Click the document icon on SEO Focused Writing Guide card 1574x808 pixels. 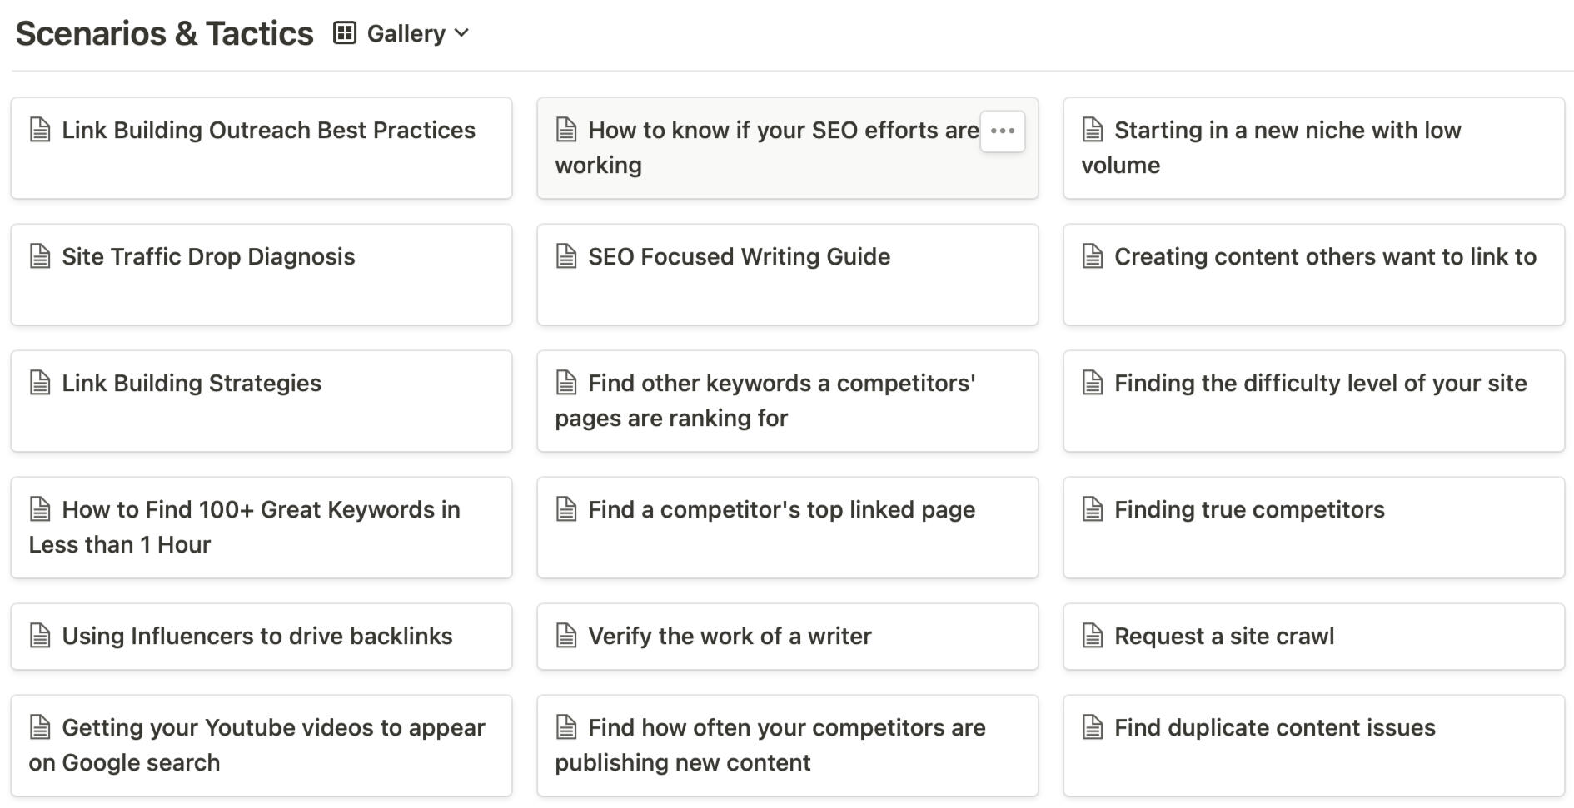[566, 257]
